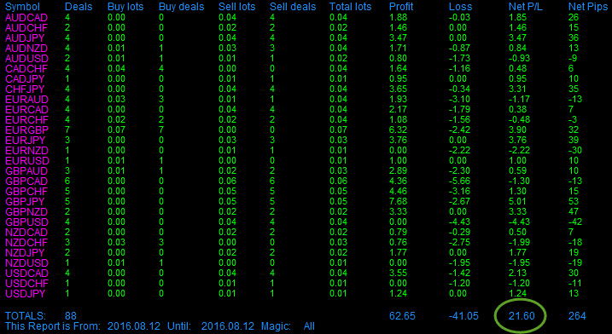
Task: Select the EURUSD symbol
Action: pos(27,160)
